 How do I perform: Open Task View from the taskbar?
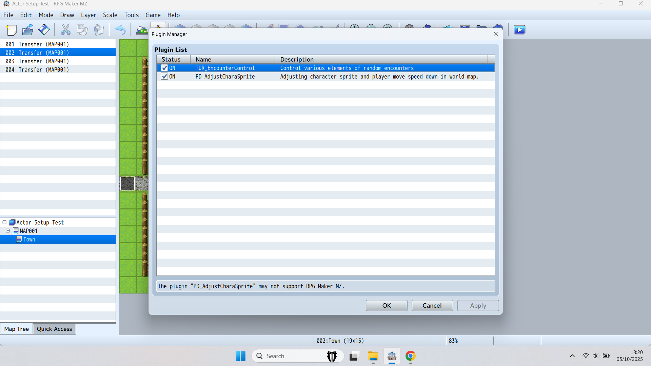(x=354, y=356)
